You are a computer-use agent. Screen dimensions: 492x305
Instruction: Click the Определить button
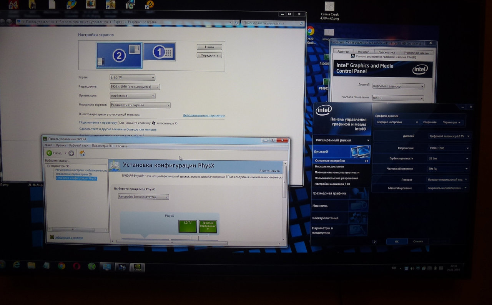[209, 55]
